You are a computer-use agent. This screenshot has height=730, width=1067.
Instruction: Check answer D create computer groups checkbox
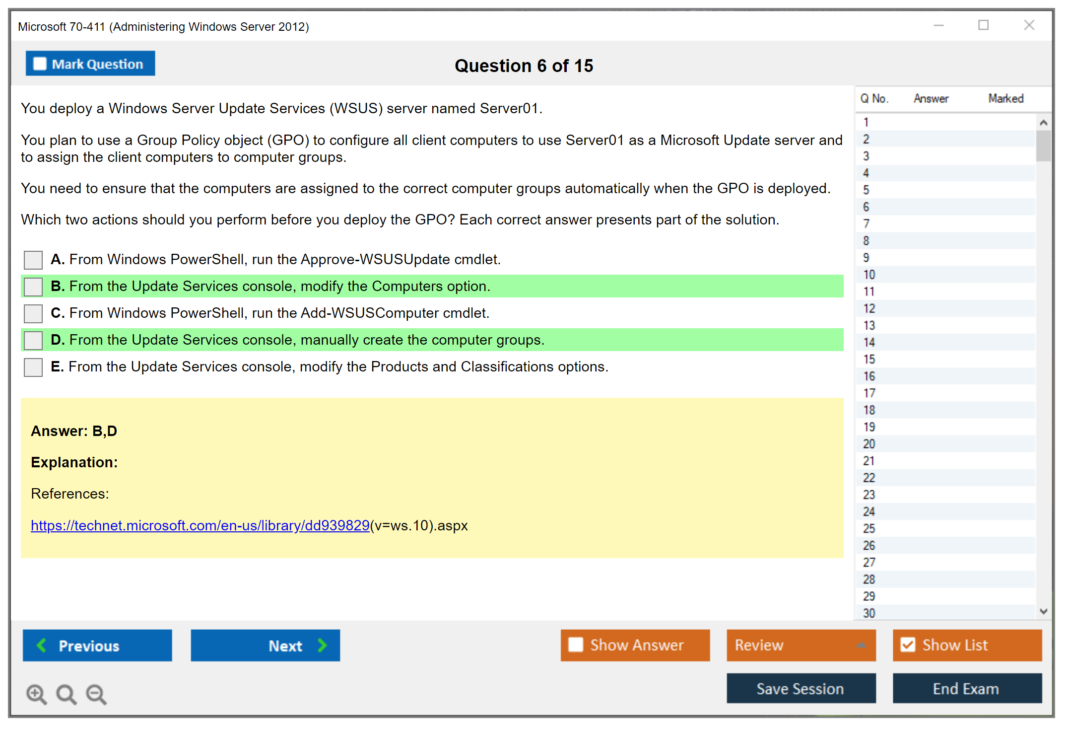coord(33,340)
